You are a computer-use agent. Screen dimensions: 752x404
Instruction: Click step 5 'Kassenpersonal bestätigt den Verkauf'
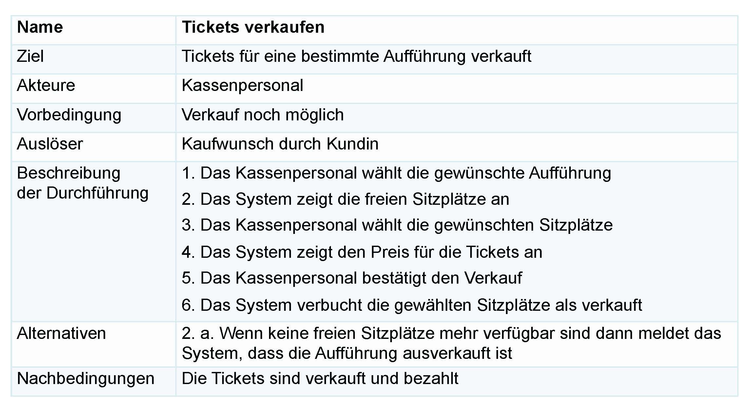pos(352,278)
